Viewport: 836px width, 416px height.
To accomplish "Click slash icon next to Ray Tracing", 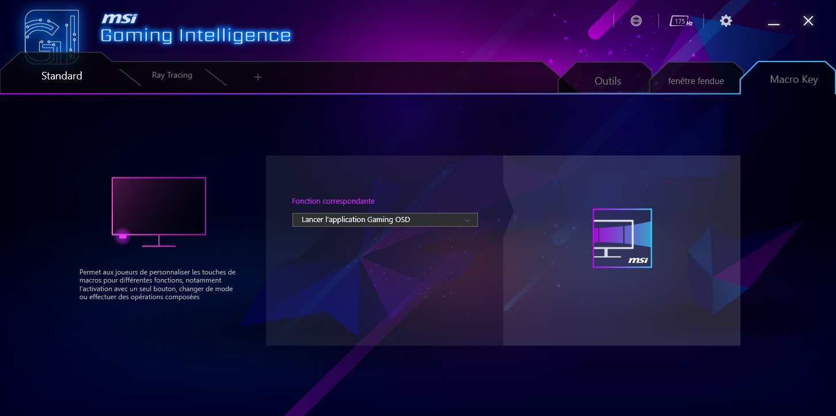I will [216, 78].
